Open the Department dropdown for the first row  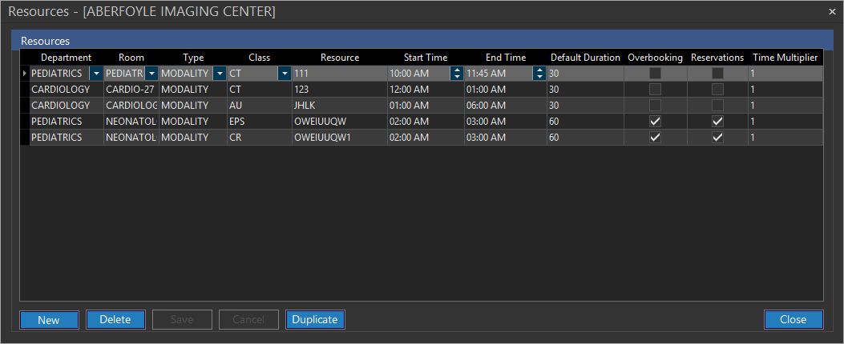pos(96,74)
